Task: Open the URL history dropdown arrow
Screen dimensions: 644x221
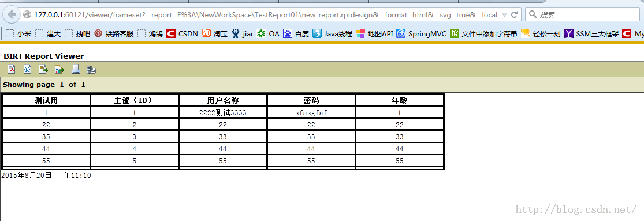Action: [x=505, y=15]
